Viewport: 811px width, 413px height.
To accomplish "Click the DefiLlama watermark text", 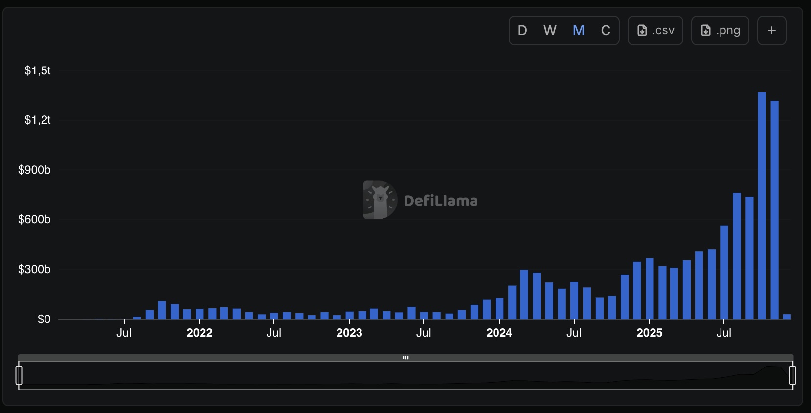I will coord(441,200).
